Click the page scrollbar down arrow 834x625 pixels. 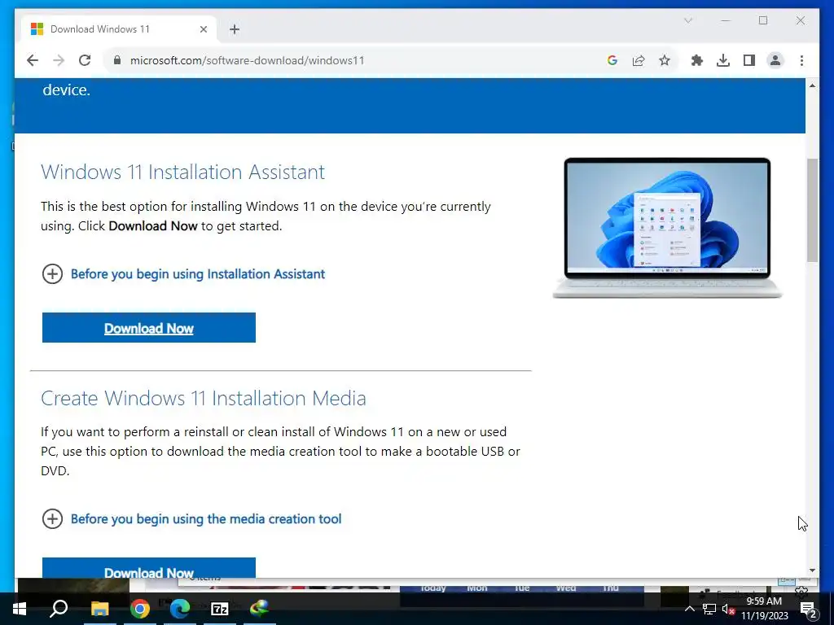point(812,570)
